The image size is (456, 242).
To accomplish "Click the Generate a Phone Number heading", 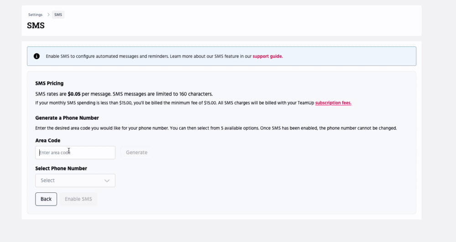I will coord(67,118).
